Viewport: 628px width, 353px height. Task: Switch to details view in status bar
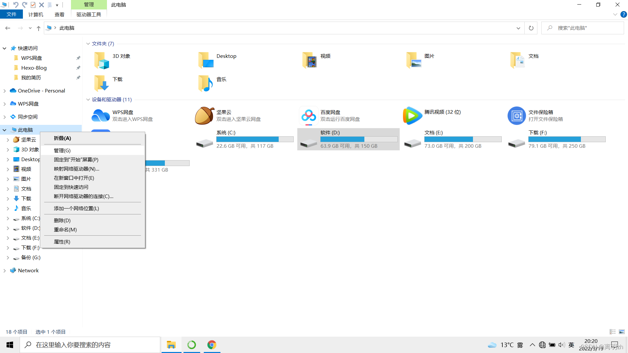[x=613, y=332]
